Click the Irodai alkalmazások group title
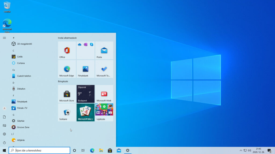 tap(67, 38)
